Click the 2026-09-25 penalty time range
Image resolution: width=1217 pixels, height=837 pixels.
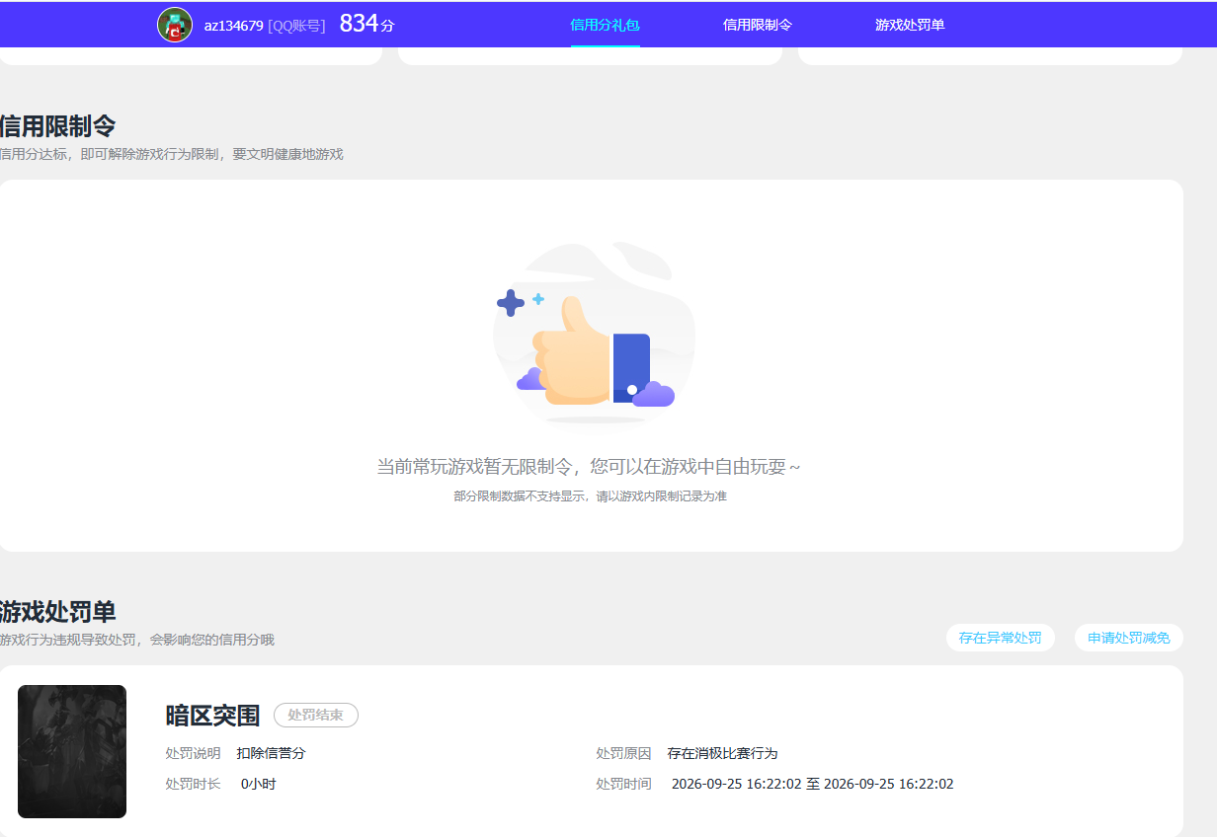pyautogui.click(x=813, y=784)
